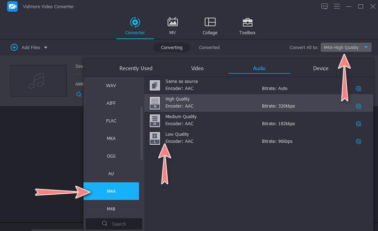Switch to the Device format tab
The height and width of the screenshot is (231, 378).
point(320,68)
